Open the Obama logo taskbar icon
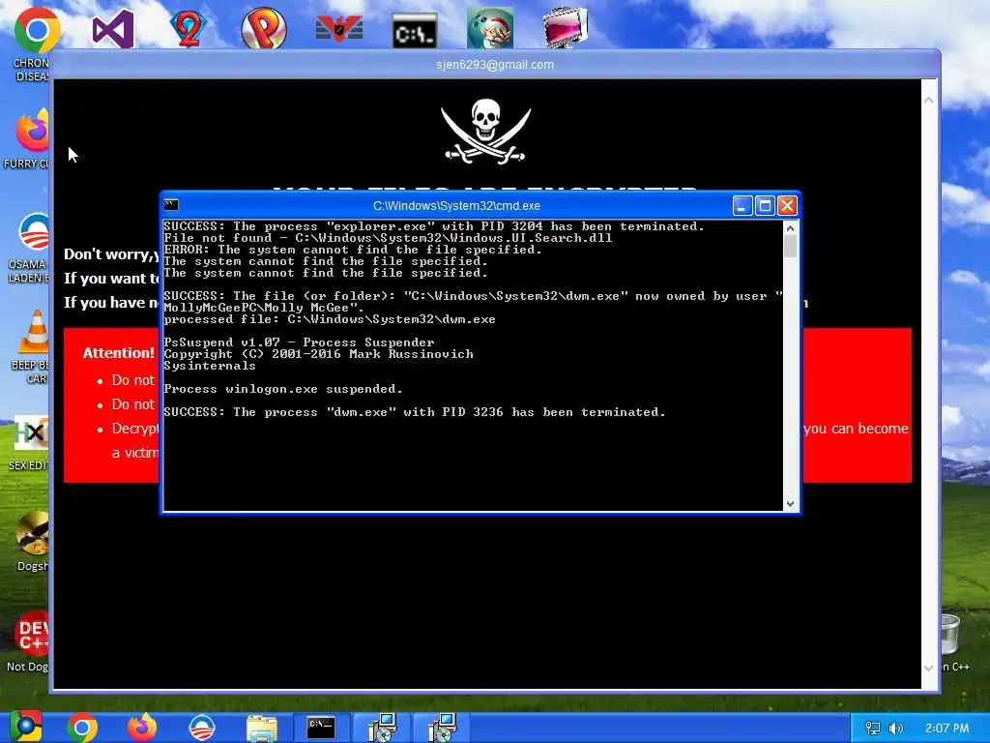The height and width of the screenshot is (743, 990). [202, 728]
